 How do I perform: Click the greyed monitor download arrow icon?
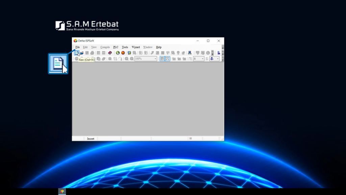134,53
